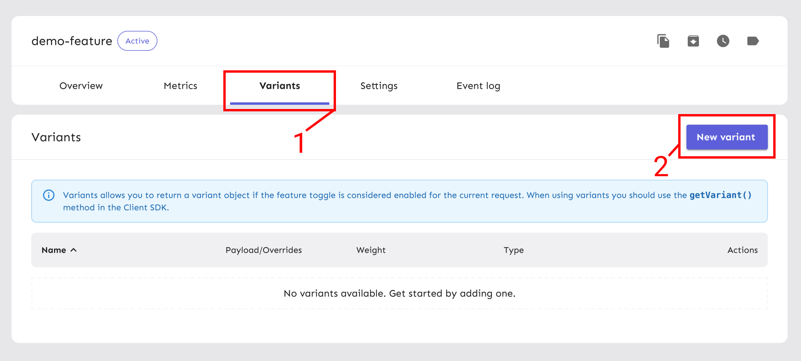Click the copy feature toggle icon
Screen dimensions: 801x361
point(663,41)
